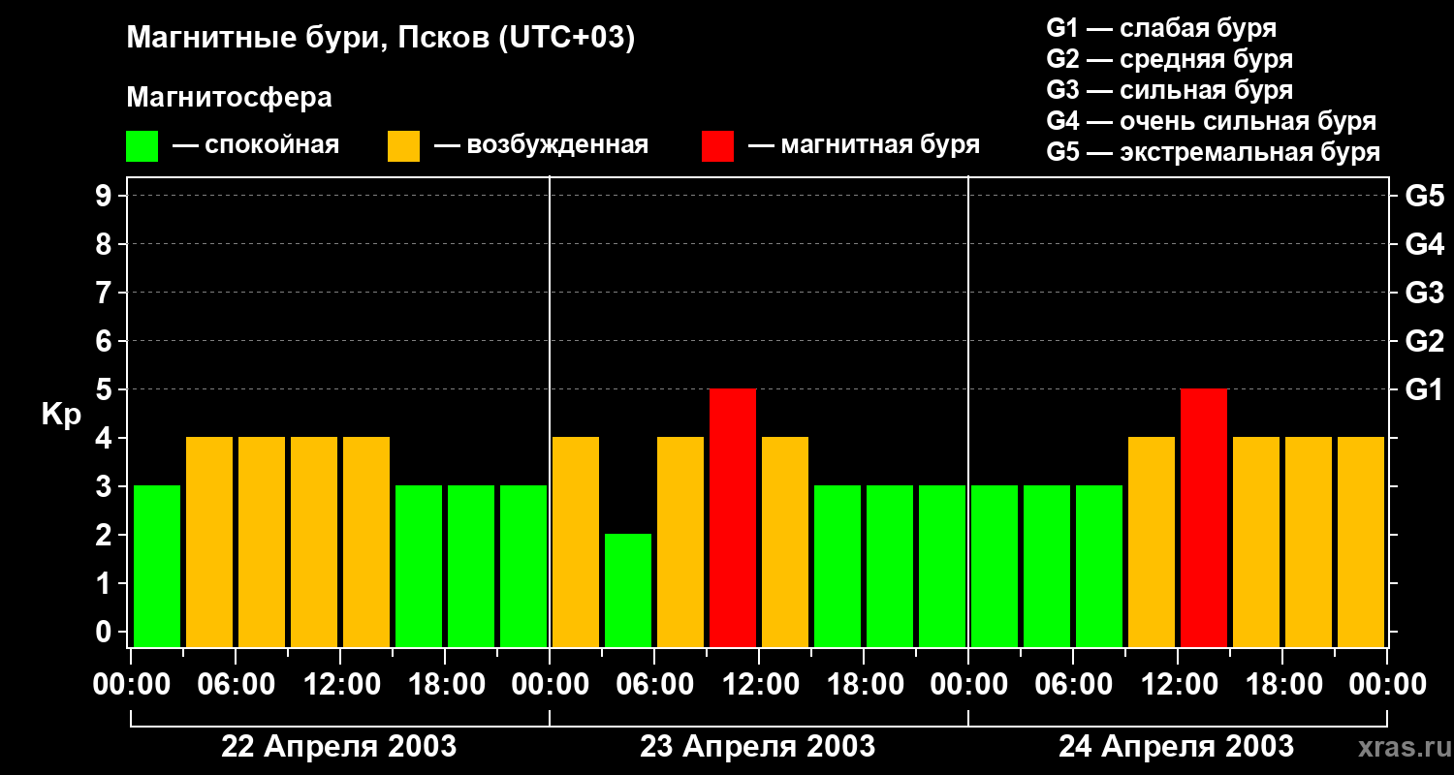Click the G2 label on the right axis
The image size is (1454, 775).
point(1425,341)
